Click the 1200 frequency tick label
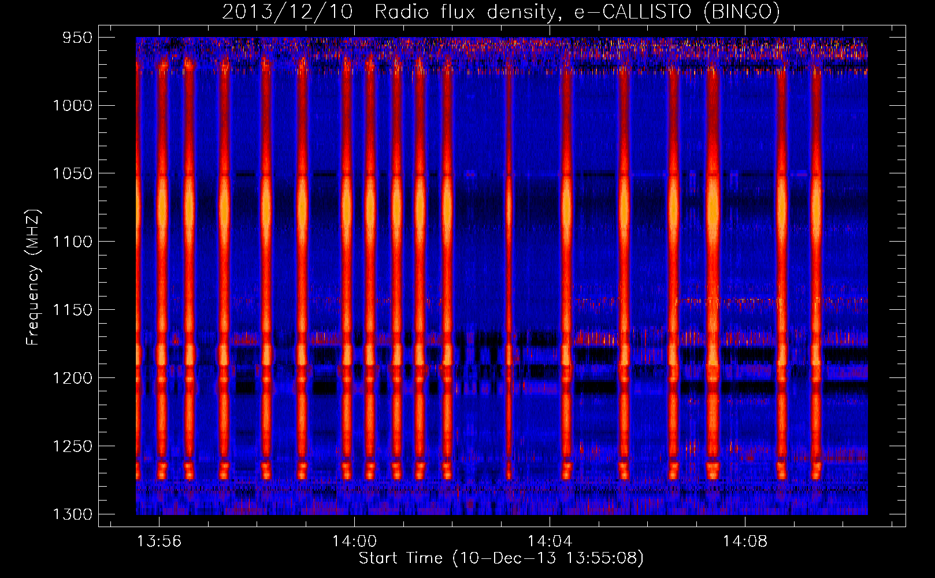 (x=72, y=379)
